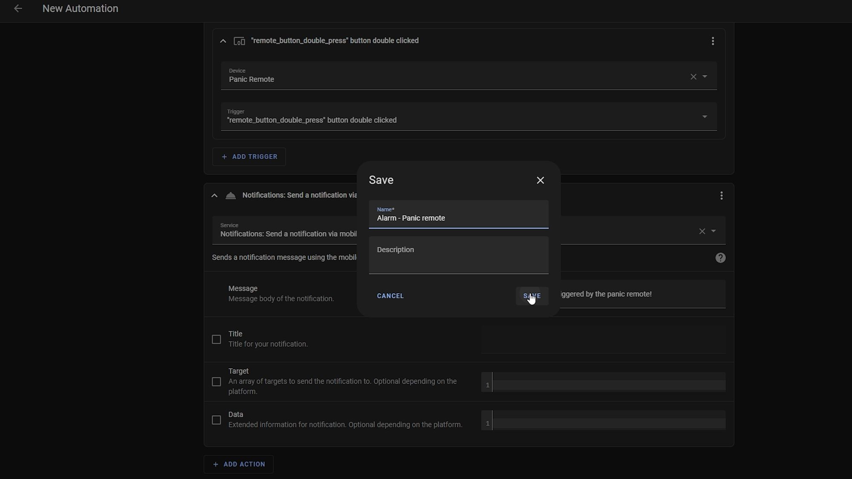Screen dimensions: 852x479
Task: Click the Name field in Save dialog
Action: coord(458,214)
